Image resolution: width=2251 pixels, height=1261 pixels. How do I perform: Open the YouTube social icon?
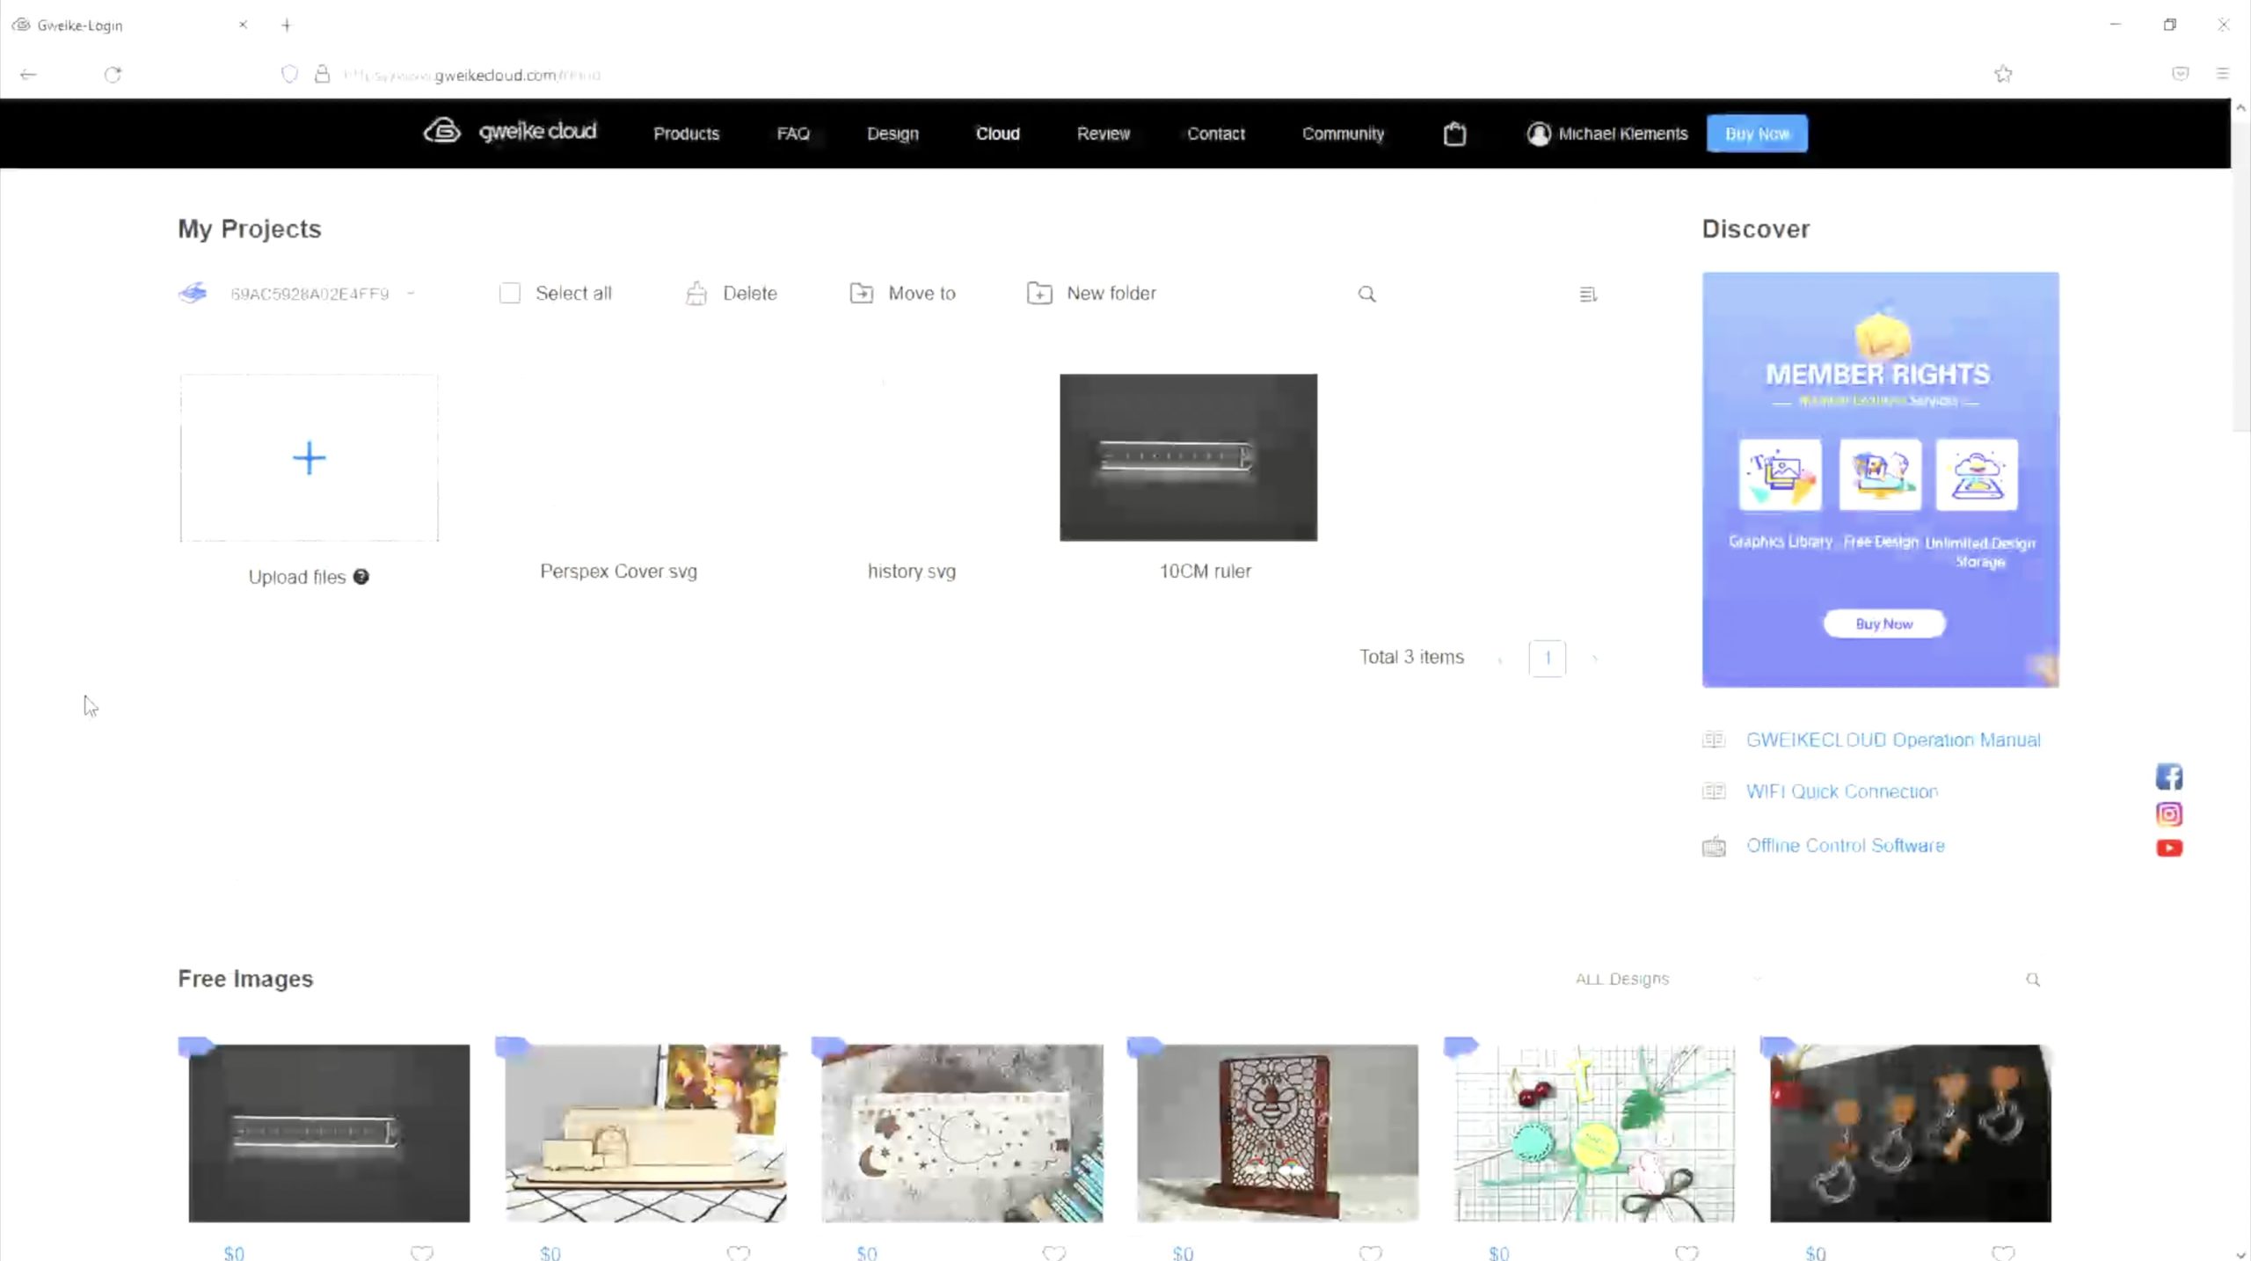pos(2168,848)
